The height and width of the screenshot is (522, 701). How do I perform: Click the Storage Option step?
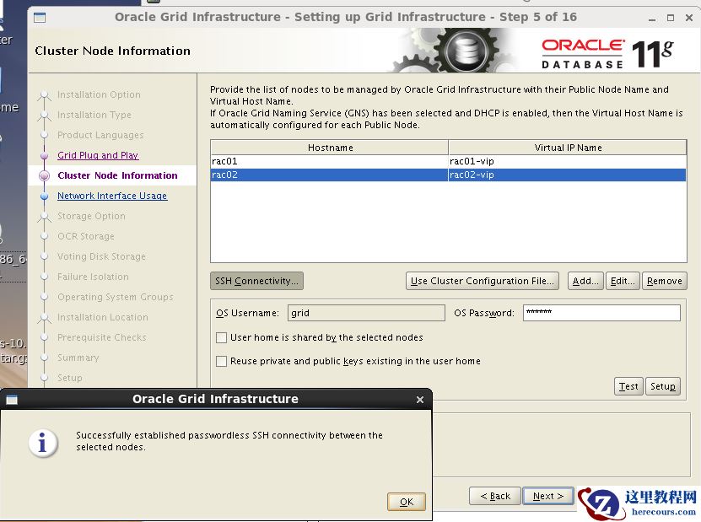(91, 216)
